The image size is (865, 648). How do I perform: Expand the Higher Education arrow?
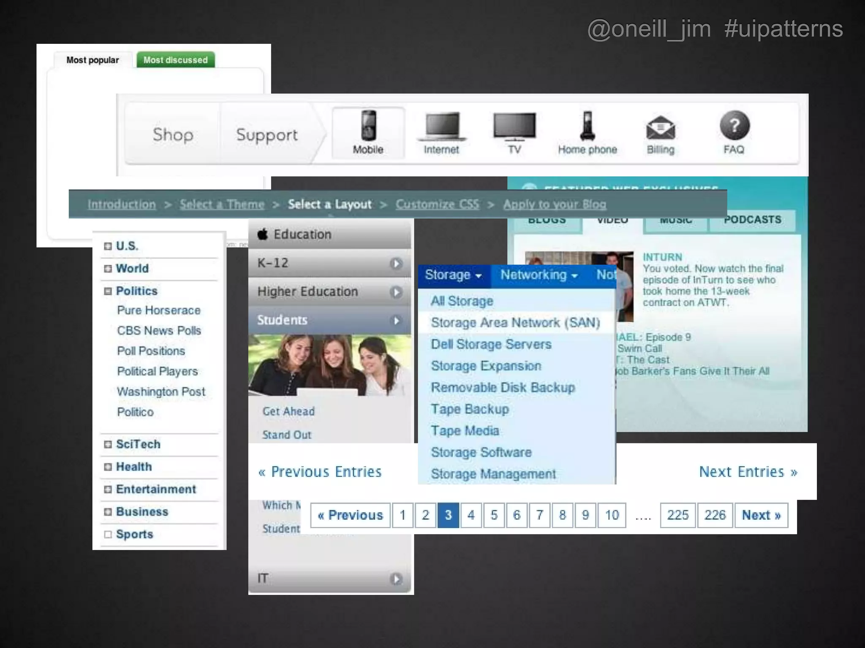396,292
